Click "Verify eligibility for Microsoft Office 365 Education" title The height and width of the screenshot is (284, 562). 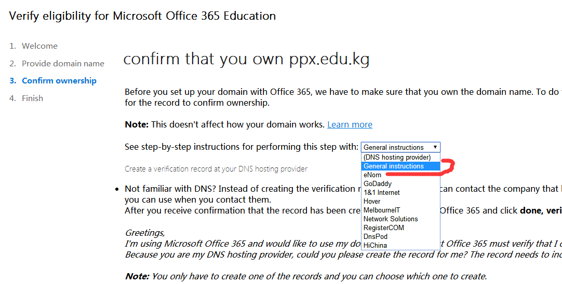[x=142, y=16]
